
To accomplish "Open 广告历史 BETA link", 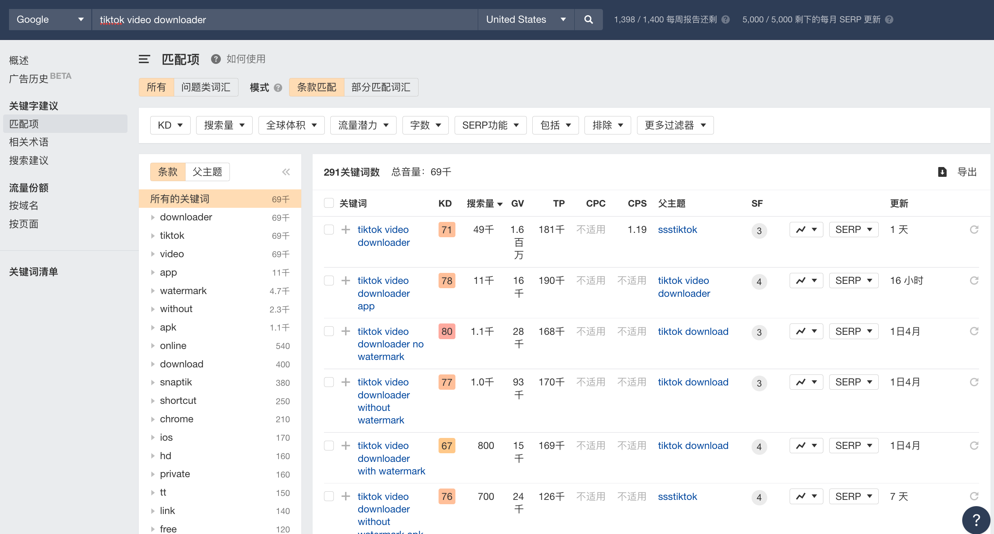I will tap(40, 78).
